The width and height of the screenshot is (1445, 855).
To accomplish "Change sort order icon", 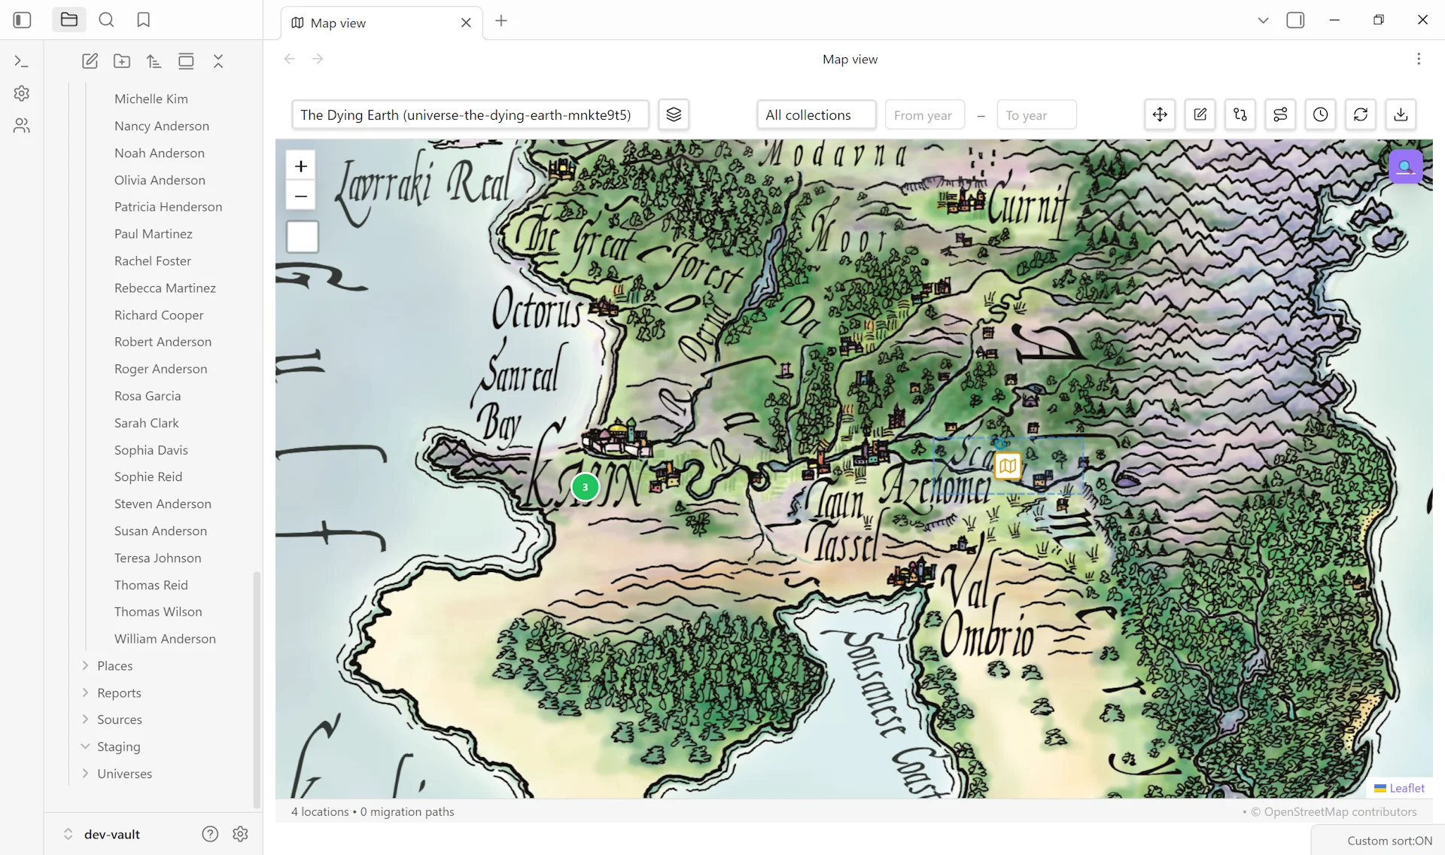I will point(154,62).
